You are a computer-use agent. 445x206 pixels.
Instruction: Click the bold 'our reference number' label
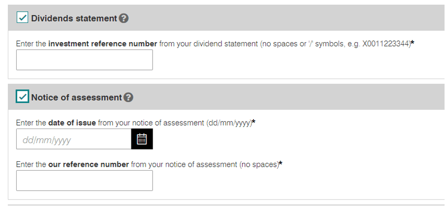coord(89,164)
